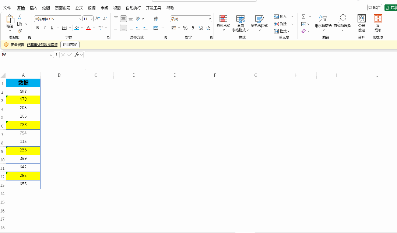Click the Copy icon
This screenshot has width=397, height=233.
(x=20, y=24)
